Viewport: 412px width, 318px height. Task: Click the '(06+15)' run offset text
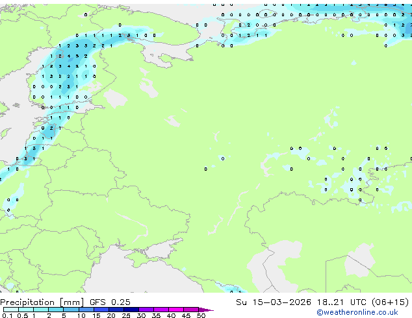tap(391, 302)
